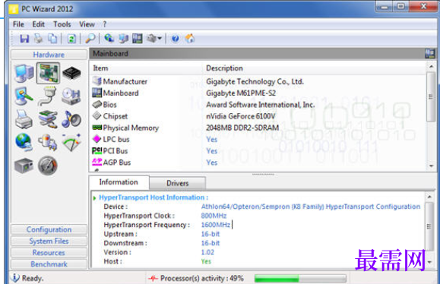440x284 pixels.
Task: Select the Chipset row
Action: (258, 116)
